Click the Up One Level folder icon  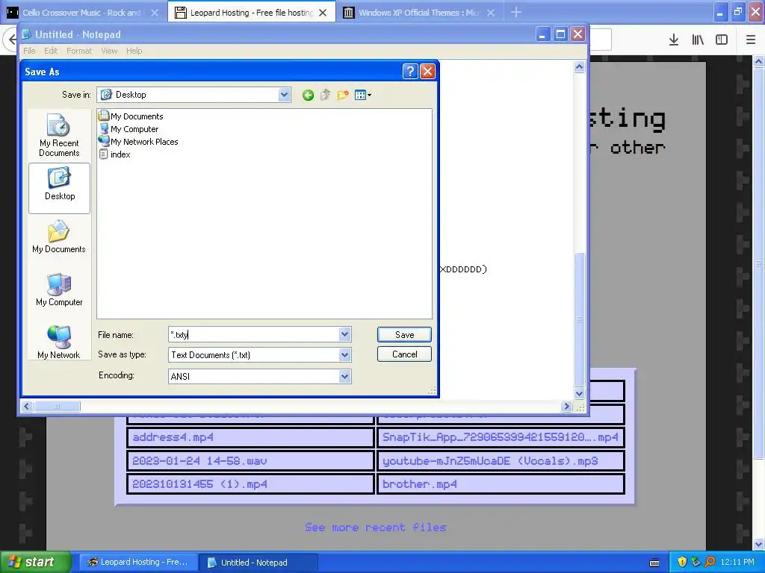click(x=326, y=95)
